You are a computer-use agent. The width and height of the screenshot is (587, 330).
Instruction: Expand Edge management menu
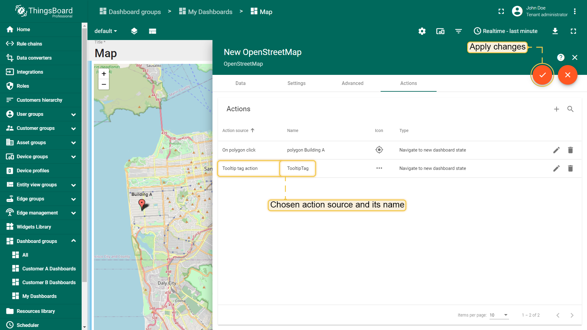pos(41,213)
